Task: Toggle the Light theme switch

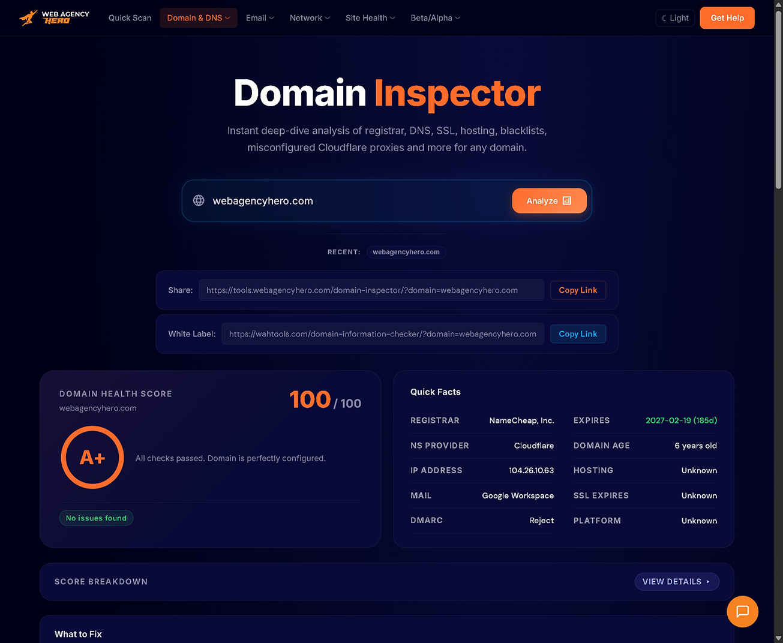Action: pos(675,18)
